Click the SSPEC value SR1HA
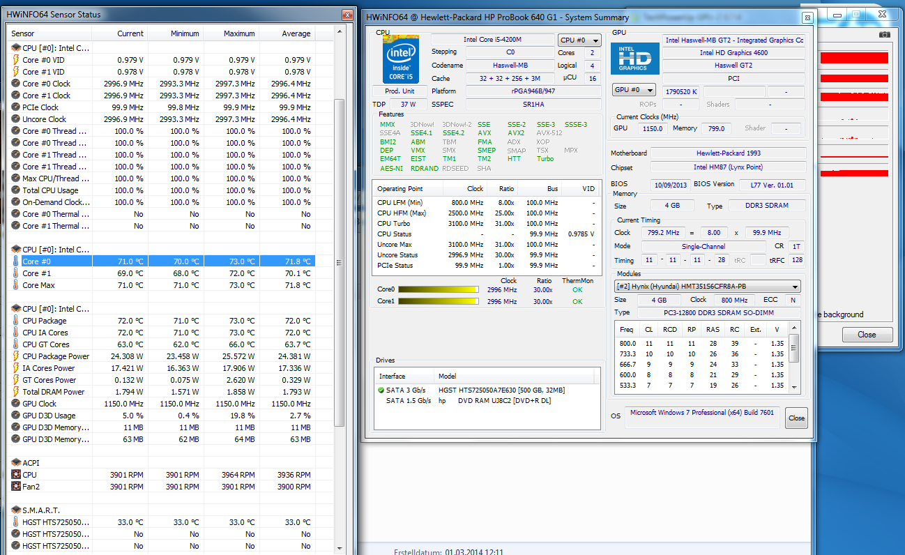The width and height of the screenshot is (905, 555). pyautogui.click(x=533, y=104)
